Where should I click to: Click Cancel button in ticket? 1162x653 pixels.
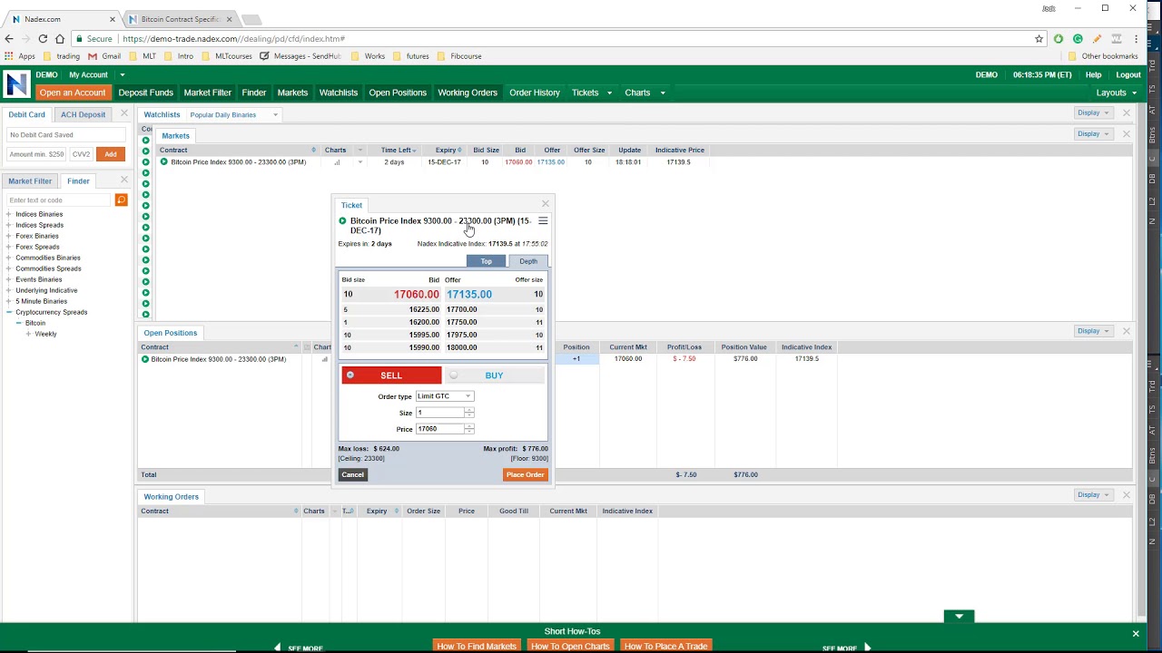coord(353,474)
